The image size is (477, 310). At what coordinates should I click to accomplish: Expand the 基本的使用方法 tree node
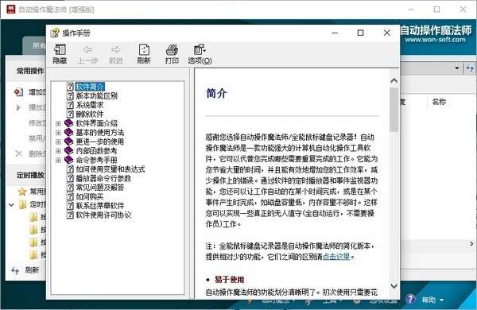(x=58, y=133)
